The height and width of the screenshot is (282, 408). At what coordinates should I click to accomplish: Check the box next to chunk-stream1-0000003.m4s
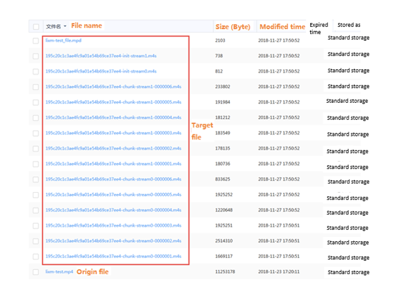click(36, 133)
